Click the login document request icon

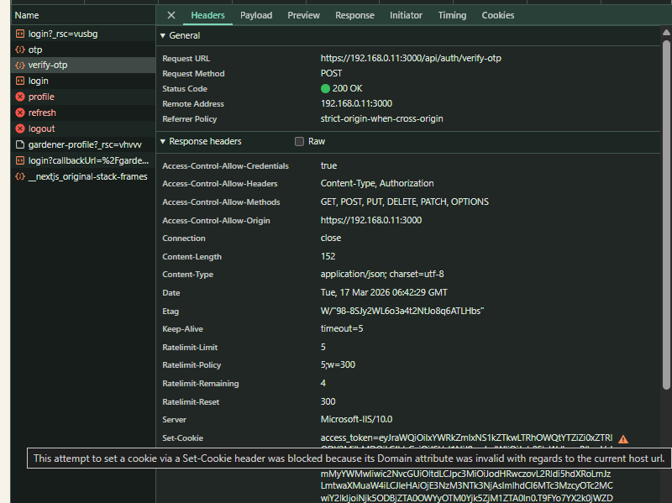(20, 81)
